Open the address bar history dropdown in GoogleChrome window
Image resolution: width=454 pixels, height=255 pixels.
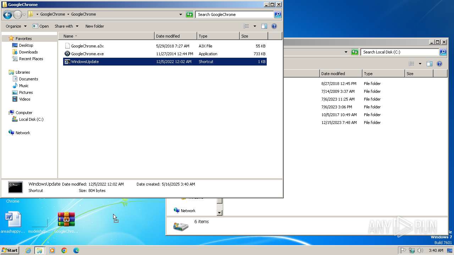coord(181,15)
